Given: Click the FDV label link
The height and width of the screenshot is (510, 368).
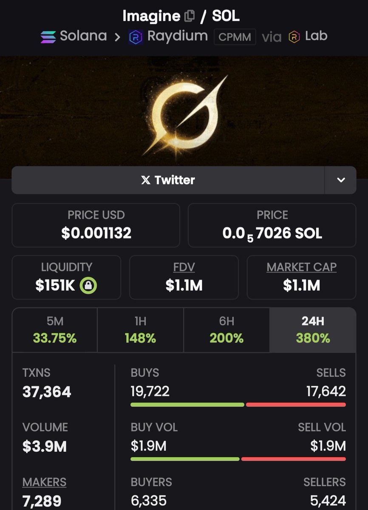Looking at the screenshot, I should click(184, 267).
